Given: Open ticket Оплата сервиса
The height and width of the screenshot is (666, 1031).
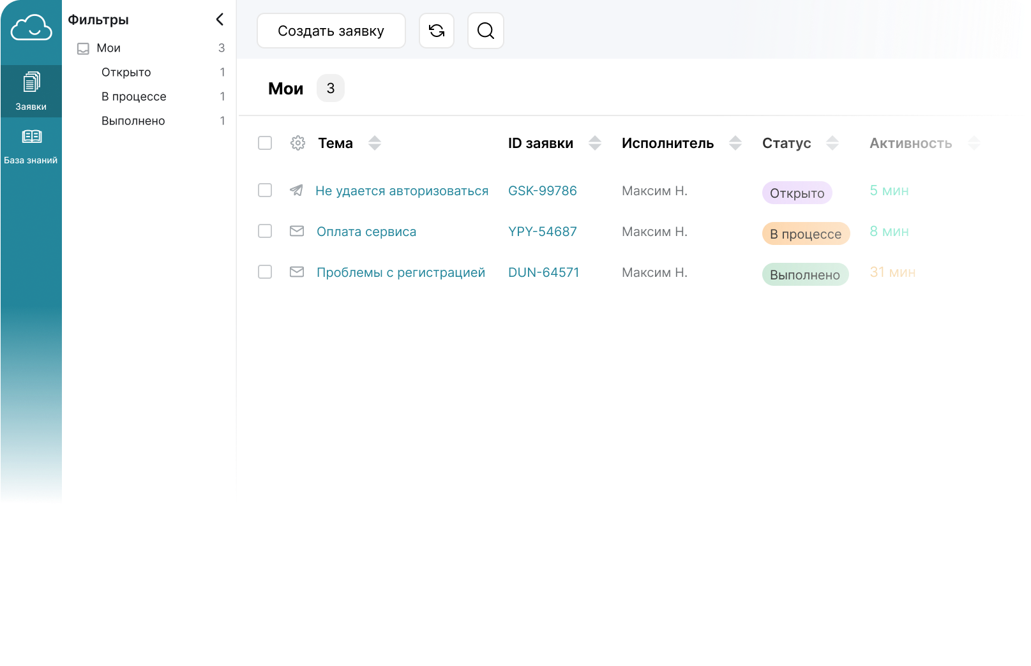Looking at the screenshot, I should 366,232.
